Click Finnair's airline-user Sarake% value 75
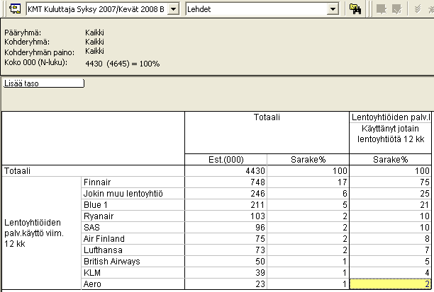The height and width of the screenshot is (292, 434). pos(391,182)
